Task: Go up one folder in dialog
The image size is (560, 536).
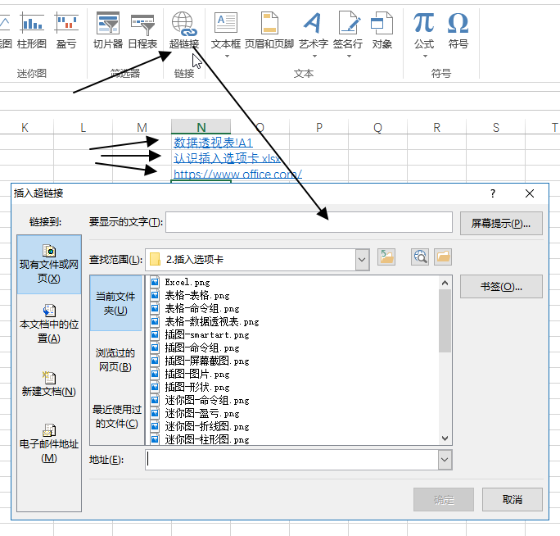Action: click(386, 258)
